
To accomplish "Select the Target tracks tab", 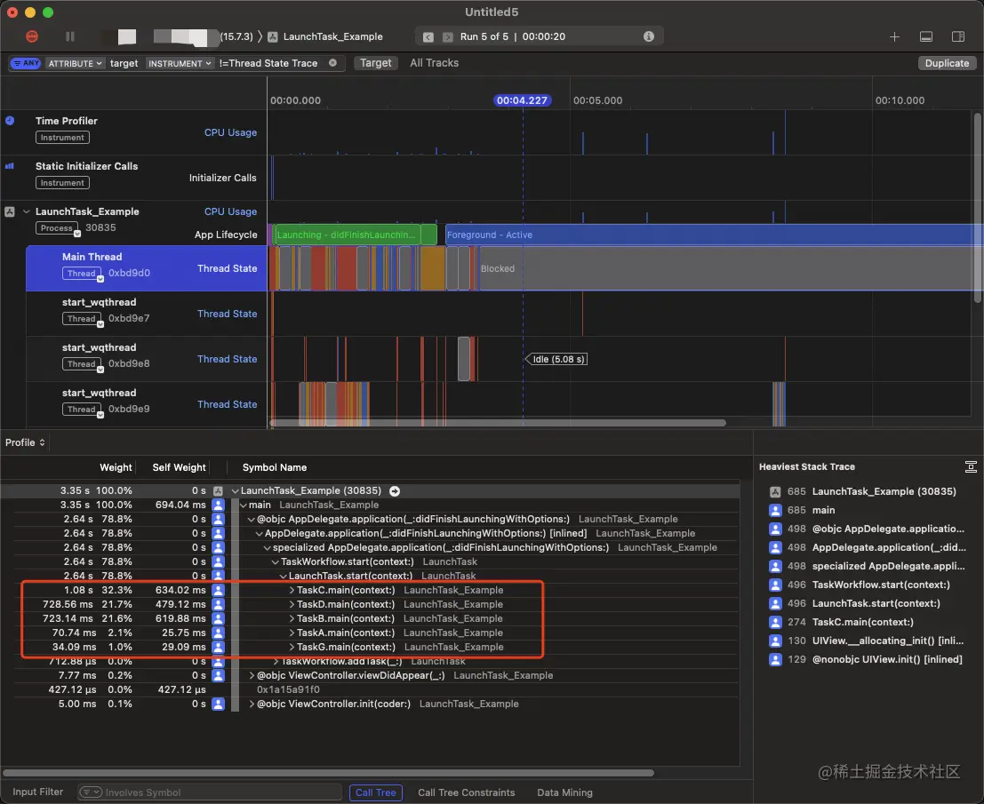I will [376, 63].
